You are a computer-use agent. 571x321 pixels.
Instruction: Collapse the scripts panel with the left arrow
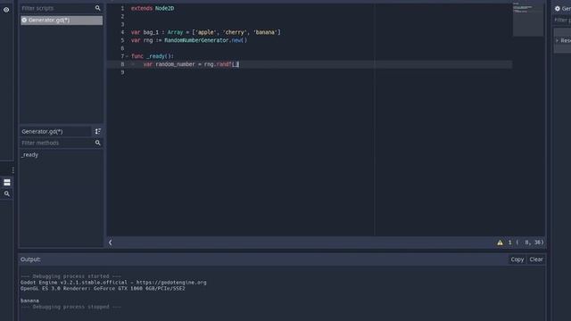(x=111, y=243)
